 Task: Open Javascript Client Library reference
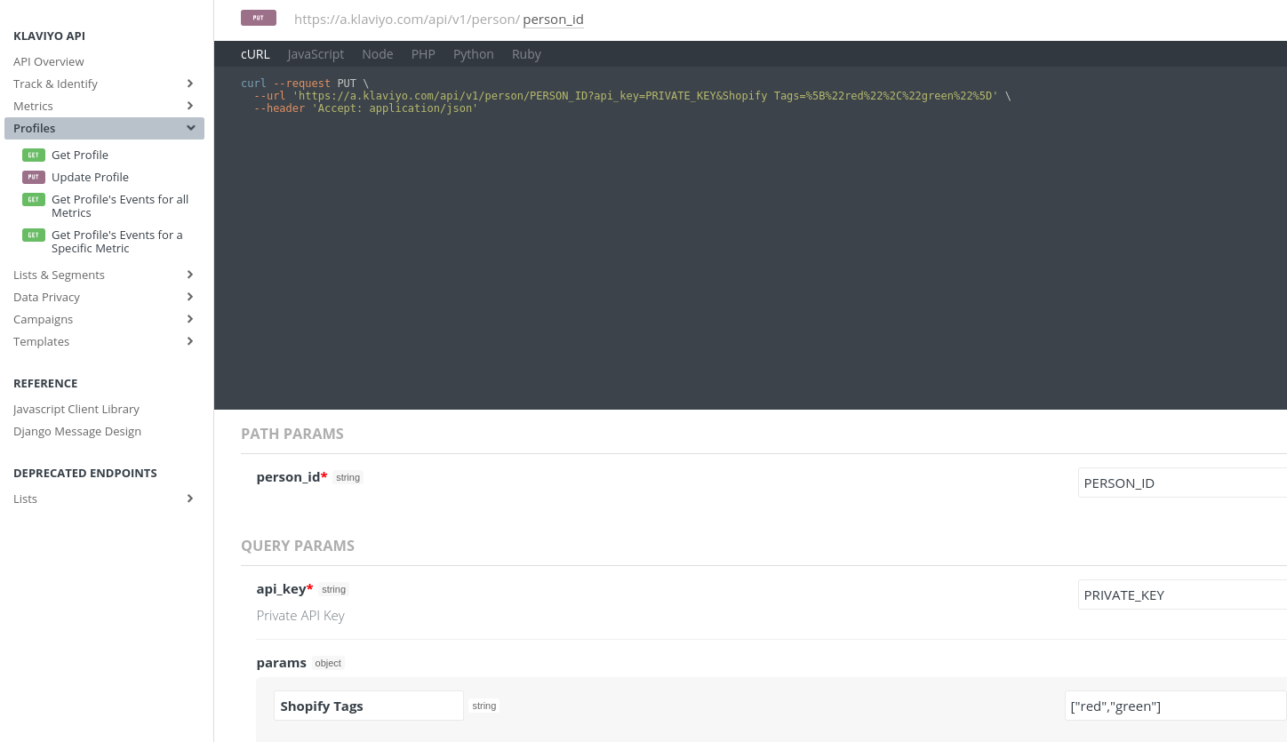pos(76,409)
